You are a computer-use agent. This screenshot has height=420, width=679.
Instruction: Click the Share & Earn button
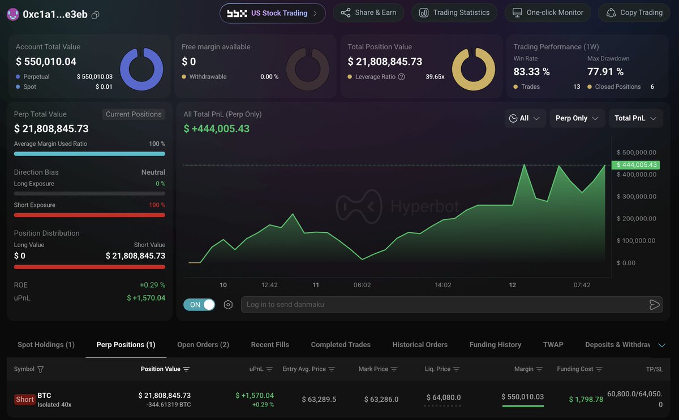pyautogui.click(x=368, y=12)
